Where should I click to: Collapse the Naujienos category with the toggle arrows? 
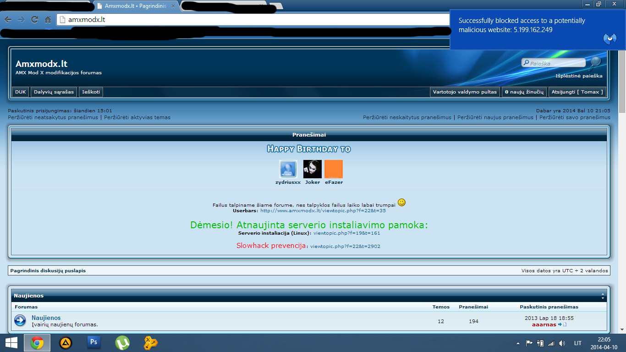pos(603,296)
